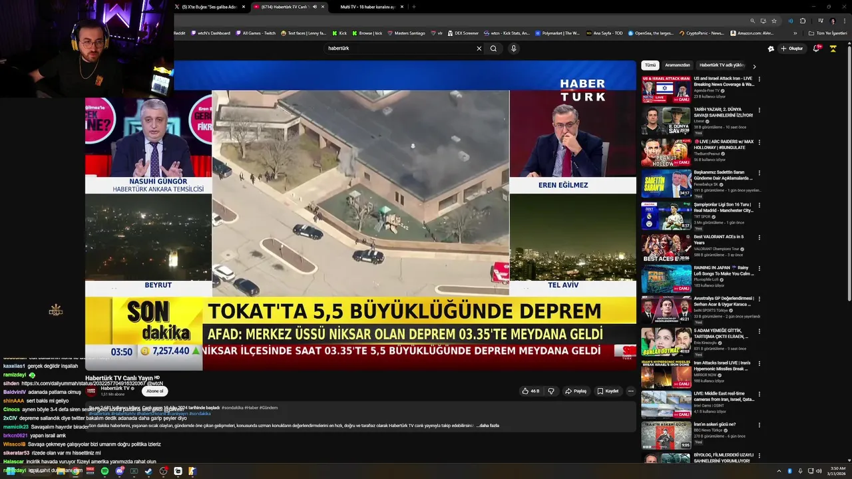Click the Oluştur create button
852x479 pixels.
coord(792,49)
